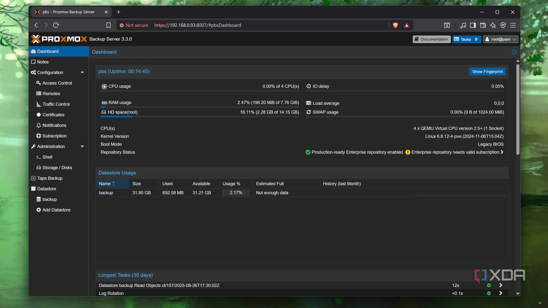The height and width of the screenshot is (308, 548).
Task: Open Leo AI sparkle icon
Action: [x=493, y=25]
